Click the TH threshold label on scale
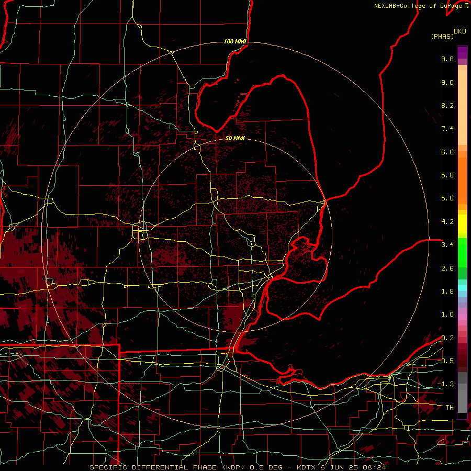 [450, 408]
